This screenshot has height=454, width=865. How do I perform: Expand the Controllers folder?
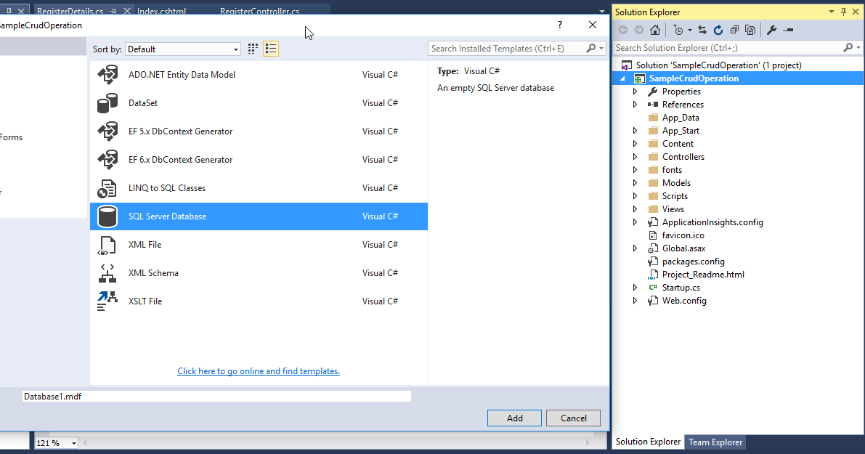(635, 156)
